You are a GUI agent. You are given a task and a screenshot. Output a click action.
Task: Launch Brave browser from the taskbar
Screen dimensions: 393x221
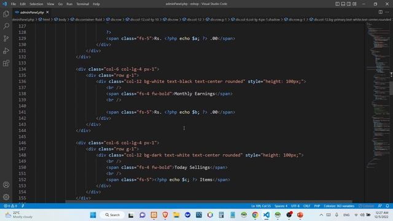[x=165, y=215]
